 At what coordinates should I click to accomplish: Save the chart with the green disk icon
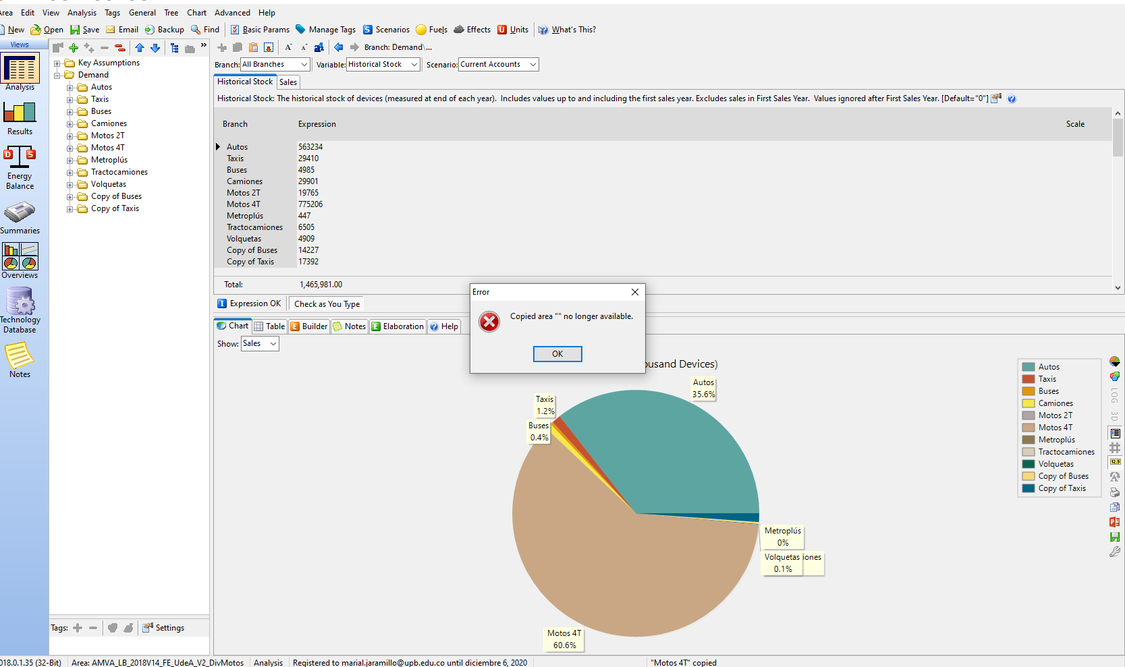(x=1115, y=537)
